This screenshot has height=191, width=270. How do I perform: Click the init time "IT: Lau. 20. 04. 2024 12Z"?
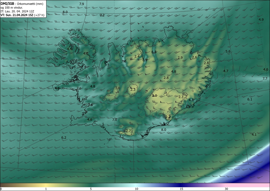pos(17,11)
